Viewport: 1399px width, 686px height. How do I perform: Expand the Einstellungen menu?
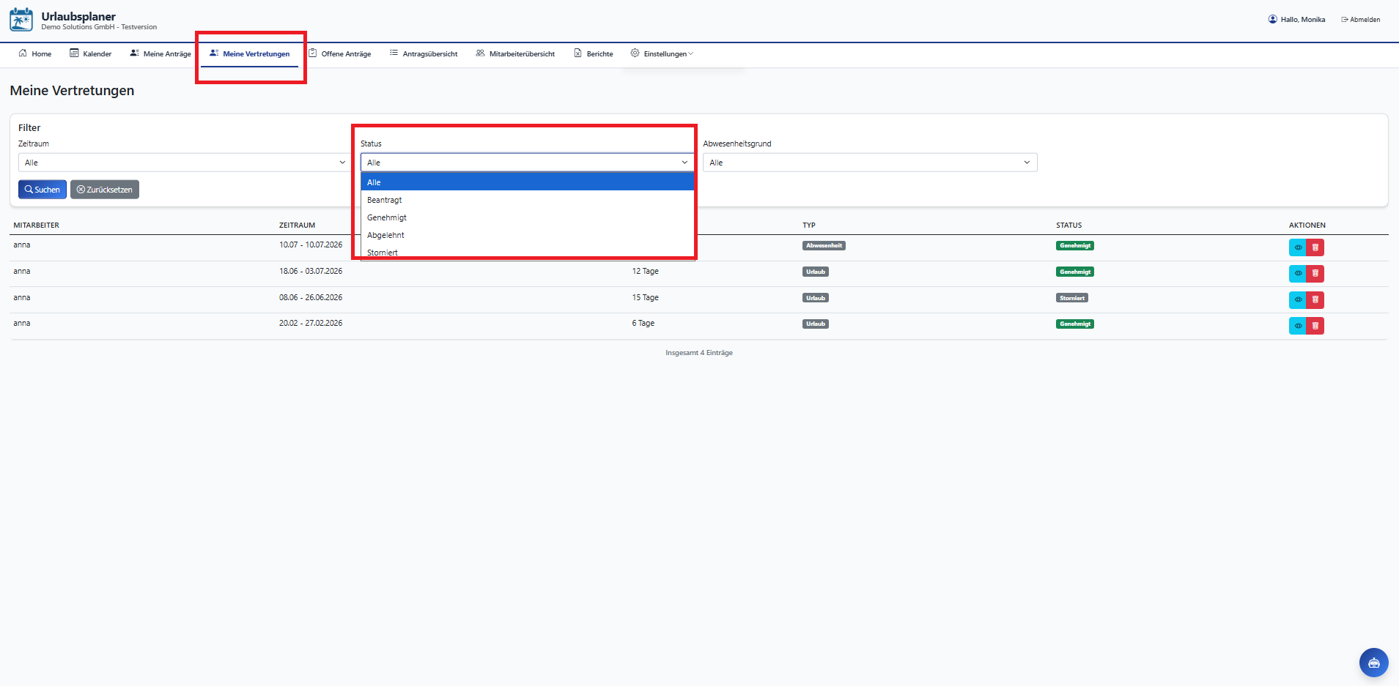(662, 53)
